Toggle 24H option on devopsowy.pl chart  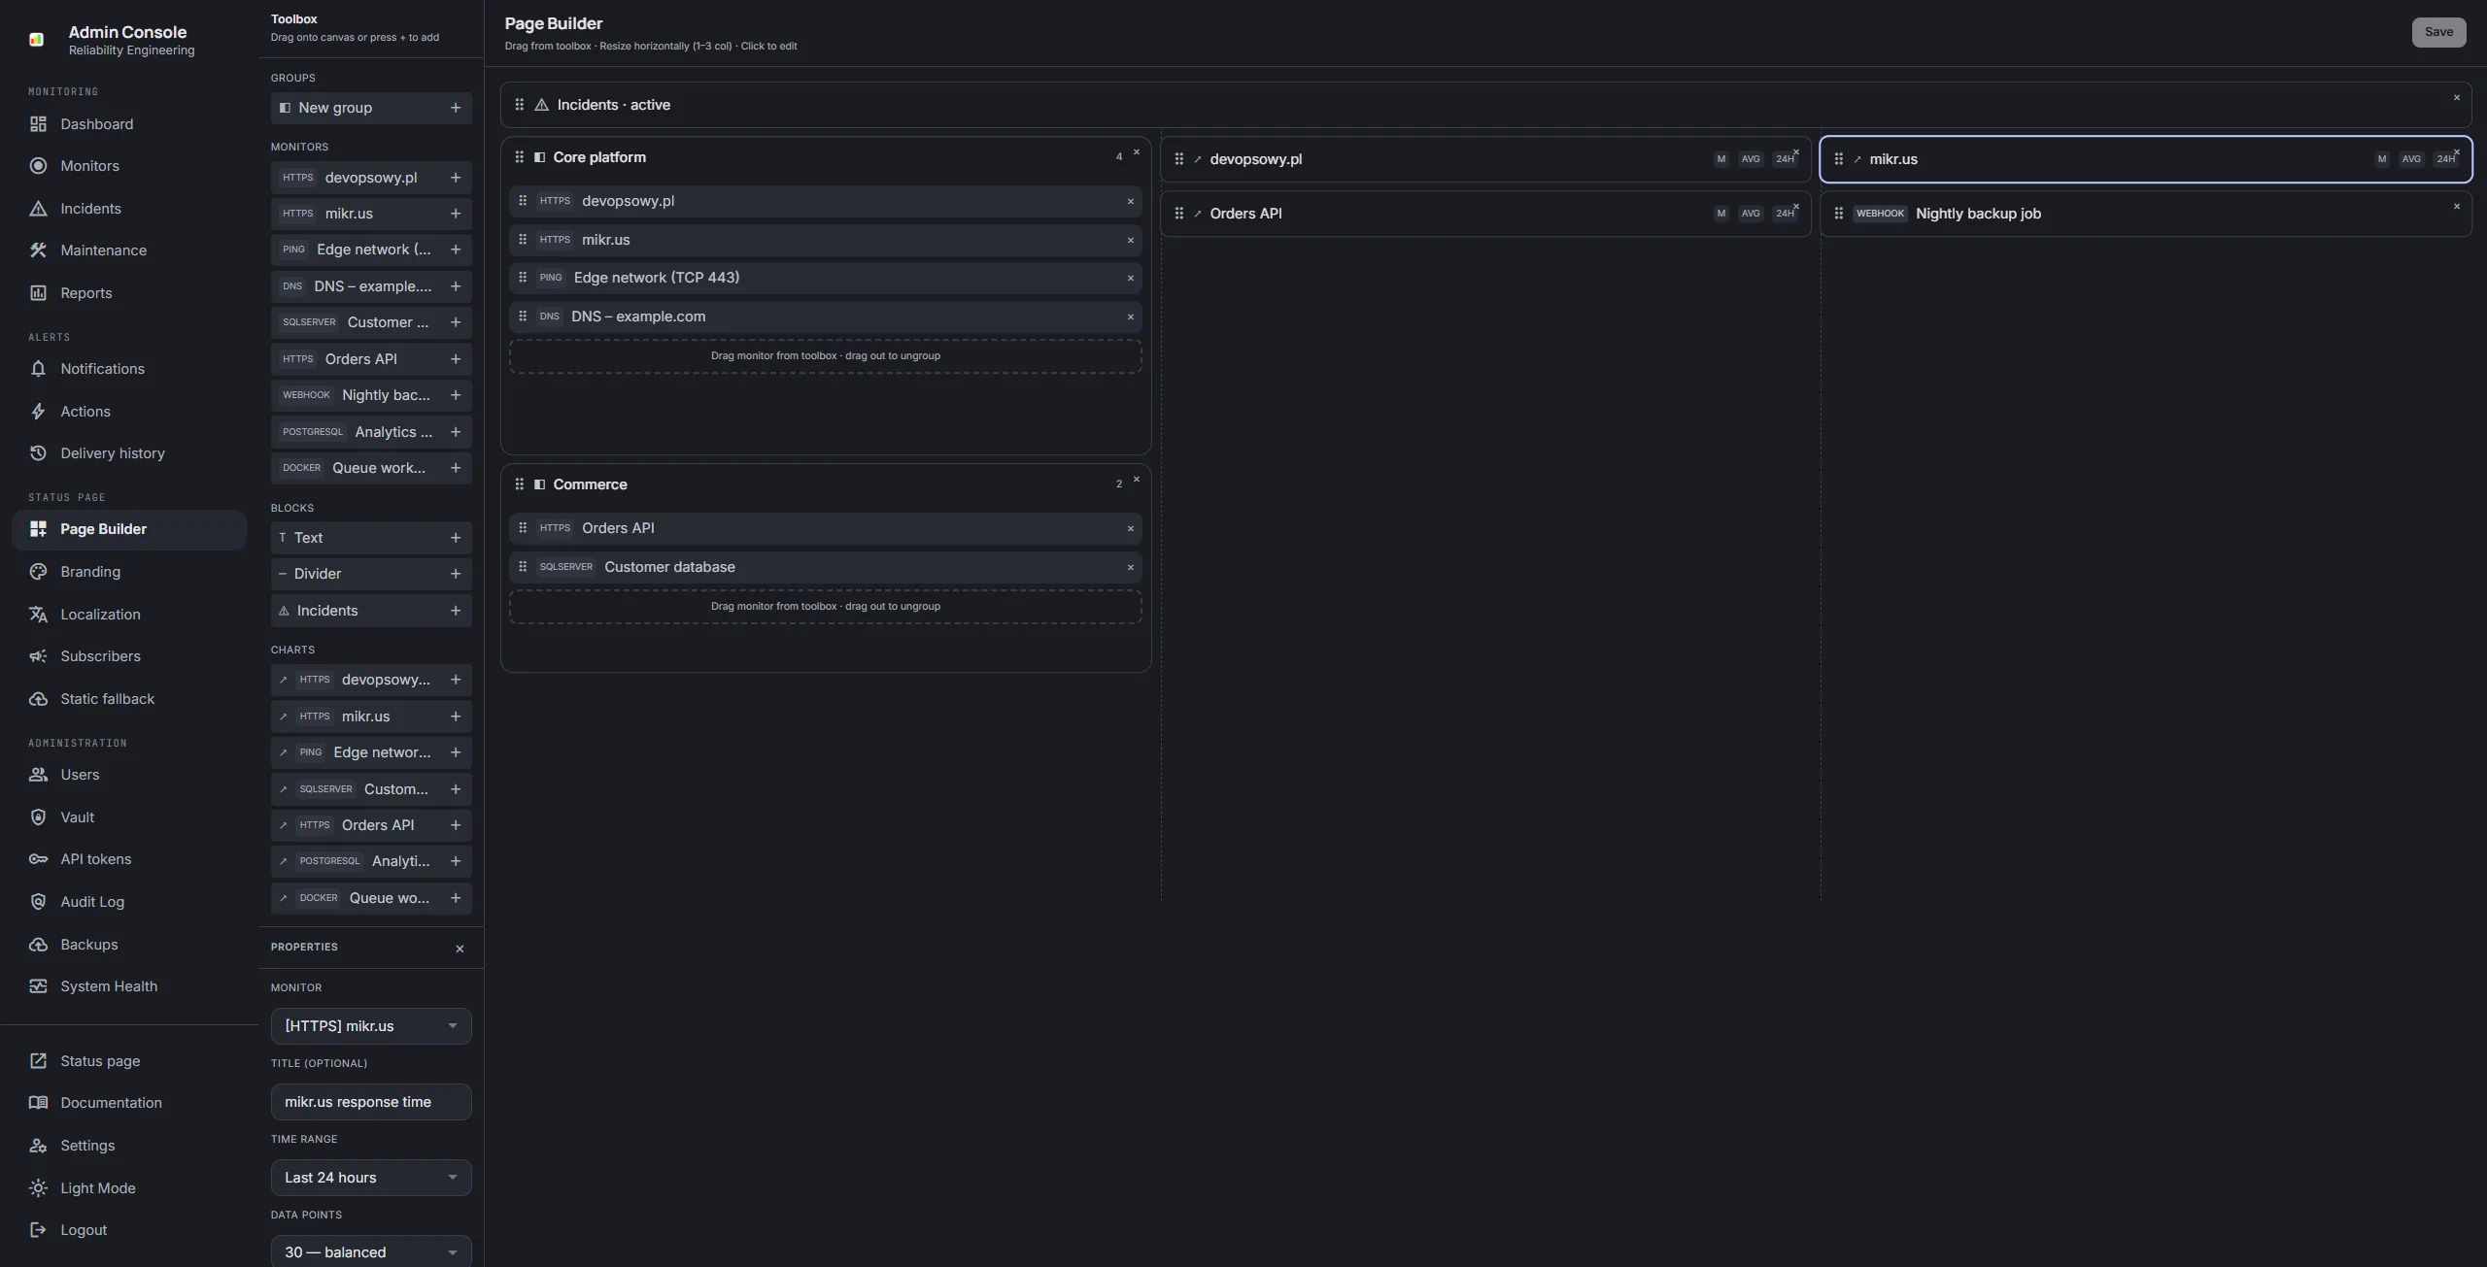[x=1785, y=159]
